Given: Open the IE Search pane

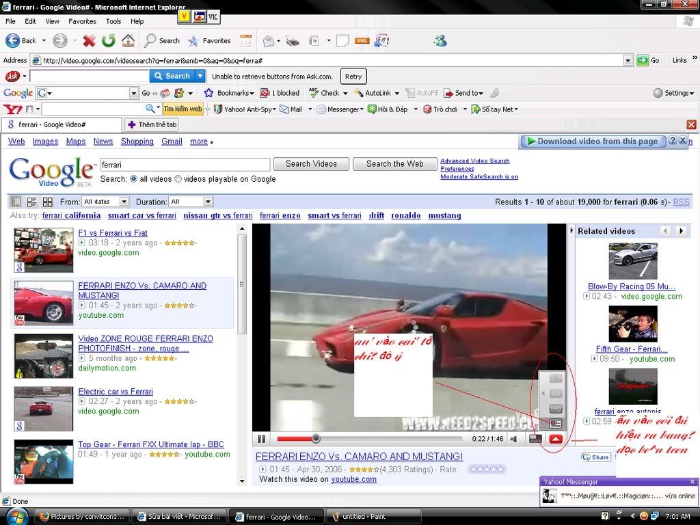Looking at the screenshot, I should pyautogui.click(x=162, y=40).
